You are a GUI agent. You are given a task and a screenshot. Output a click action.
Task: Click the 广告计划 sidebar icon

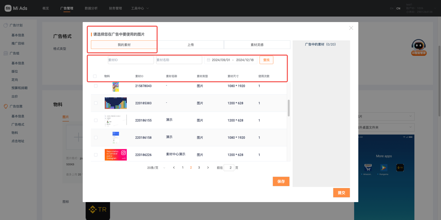[x=6, y=26]
